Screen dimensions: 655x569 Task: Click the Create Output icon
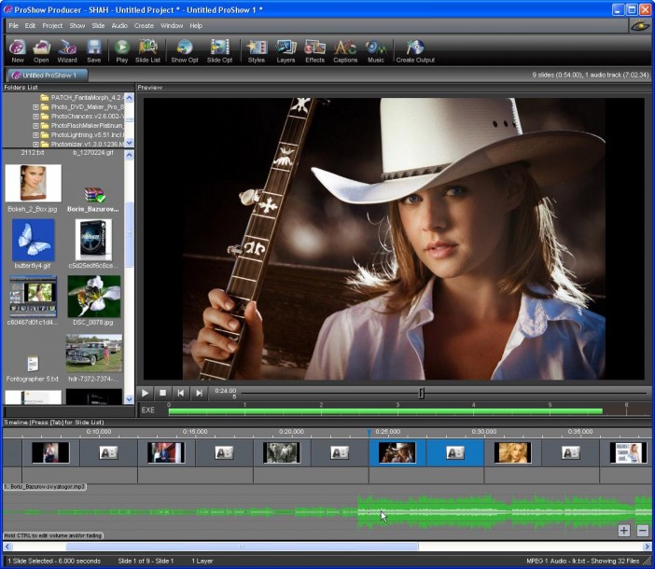point(415,48)
